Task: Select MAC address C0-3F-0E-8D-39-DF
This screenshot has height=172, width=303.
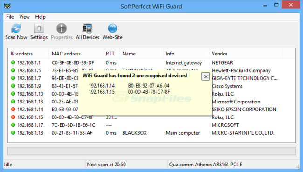Action: pos(73,62)
